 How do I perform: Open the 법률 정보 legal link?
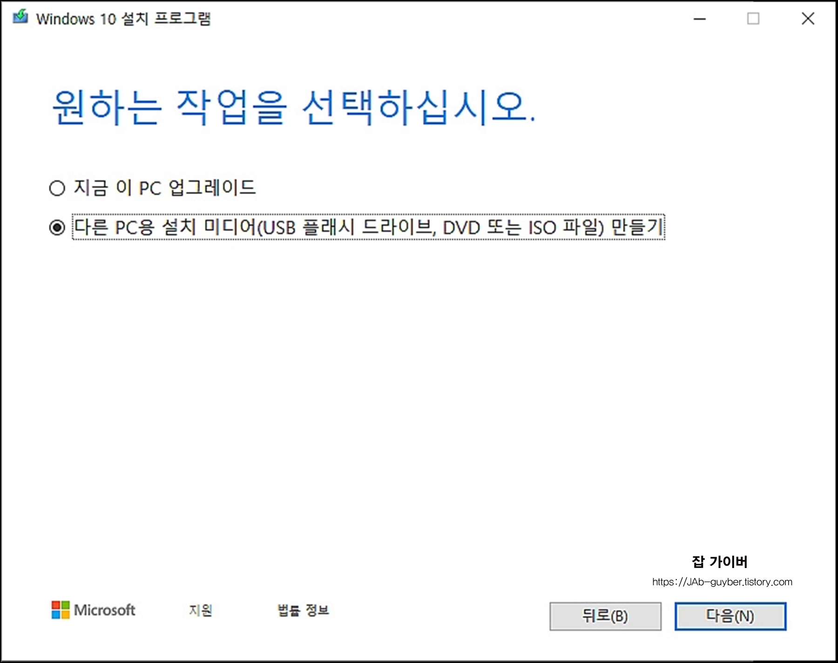click(x=303, y=610)
